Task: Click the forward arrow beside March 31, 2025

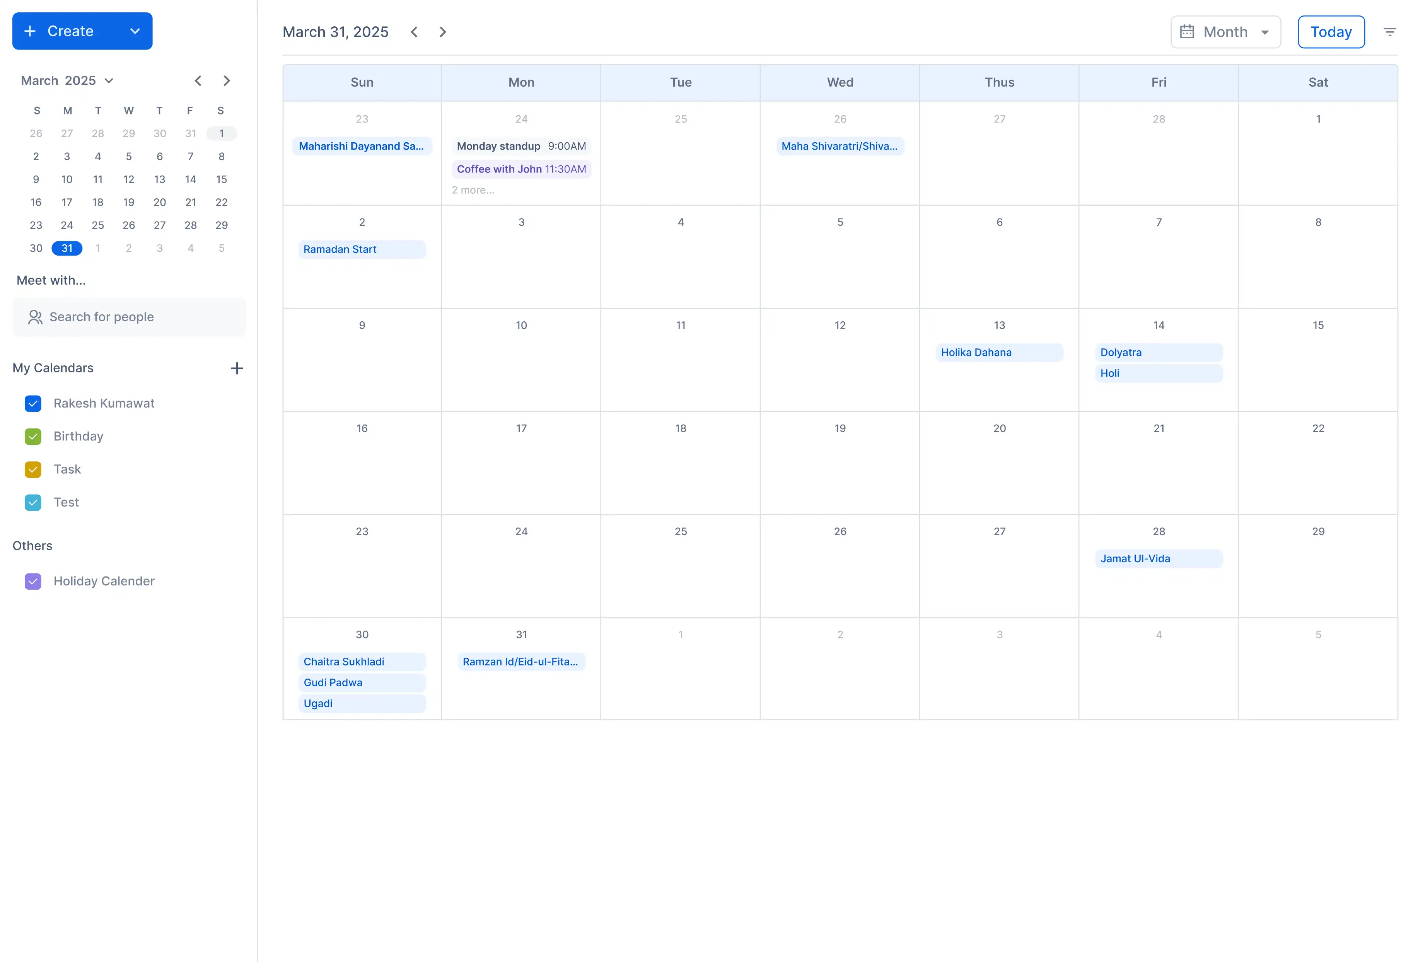Action: click(x=442, y=32)
